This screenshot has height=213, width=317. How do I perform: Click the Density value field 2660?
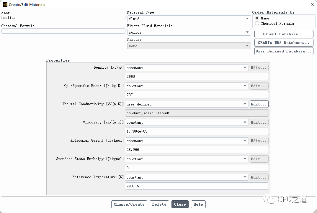tap(197, 76)
